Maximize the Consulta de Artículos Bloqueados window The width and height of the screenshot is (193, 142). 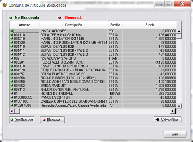169,4
